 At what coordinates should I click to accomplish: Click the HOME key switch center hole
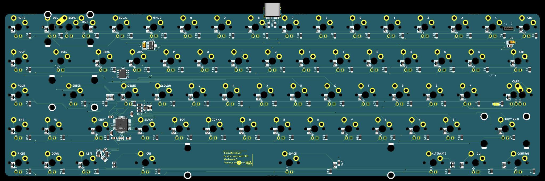pos(18,27)
